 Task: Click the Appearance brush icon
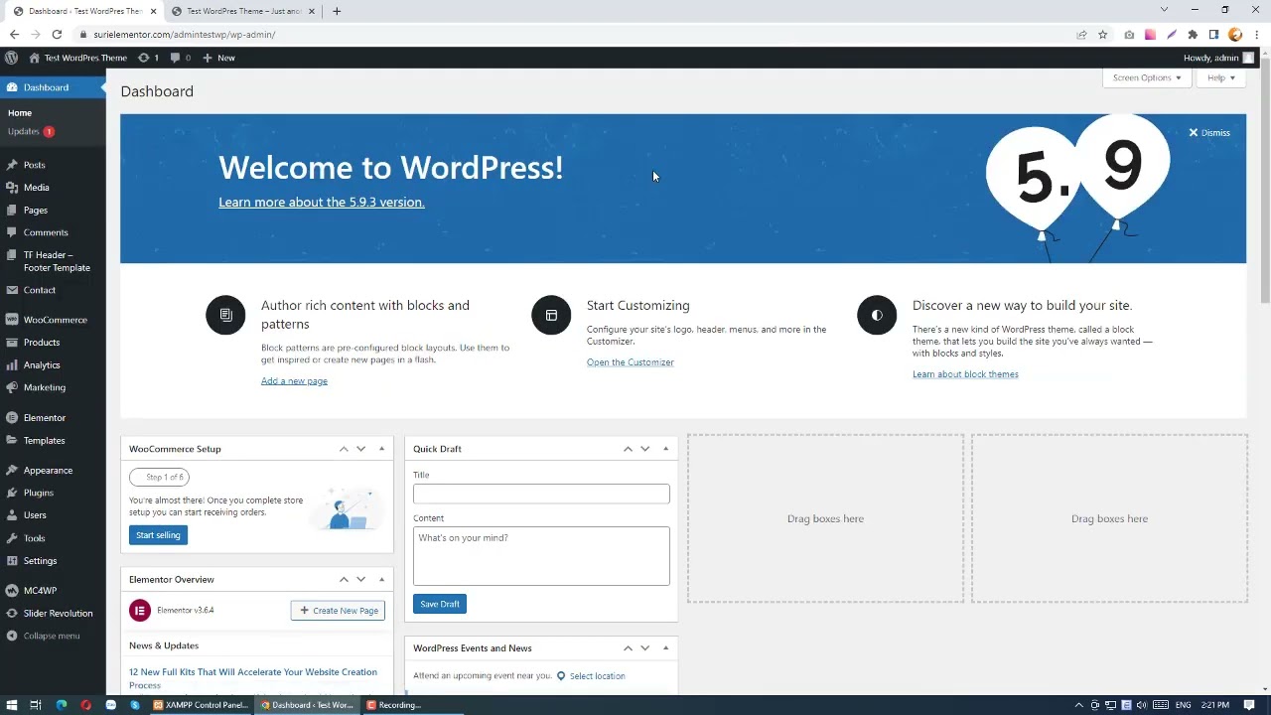coord(12,471)
